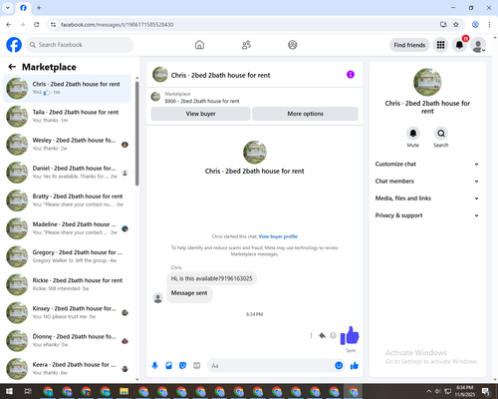The width and height of the screenshot is (498, 399).
Task: Open Bratty conversation in list
Action: (x=67, y=200)
